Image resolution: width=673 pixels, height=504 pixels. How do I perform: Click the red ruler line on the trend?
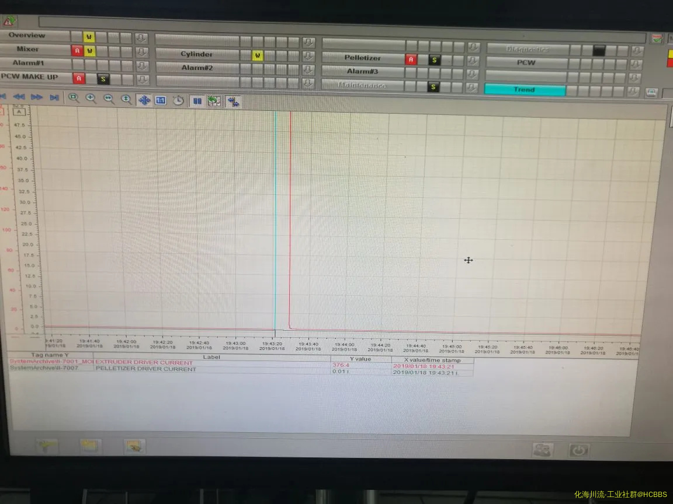(x=290, y=222)
